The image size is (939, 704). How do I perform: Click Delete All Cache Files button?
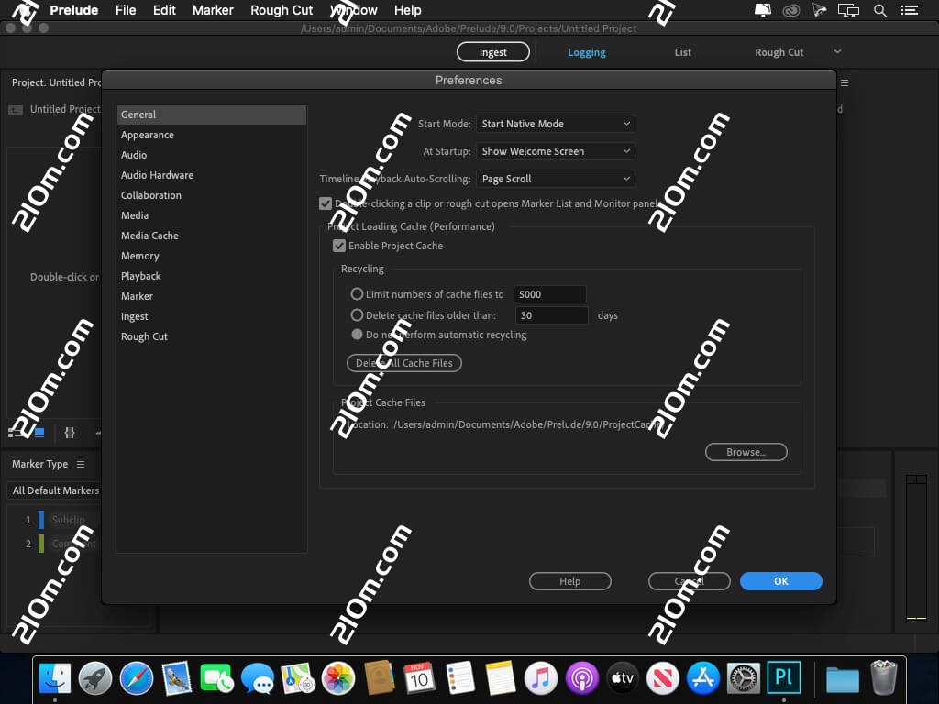404,363
